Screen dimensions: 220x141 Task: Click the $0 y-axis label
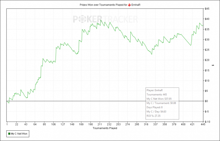[x=206, y=101]
